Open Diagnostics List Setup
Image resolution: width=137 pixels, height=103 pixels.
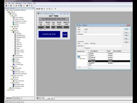21,21
